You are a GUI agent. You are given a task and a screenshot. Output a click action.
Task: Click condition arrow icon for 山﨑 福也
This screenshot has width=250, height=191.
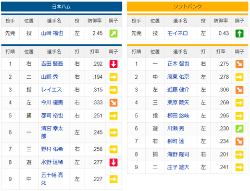coord(114,33)
